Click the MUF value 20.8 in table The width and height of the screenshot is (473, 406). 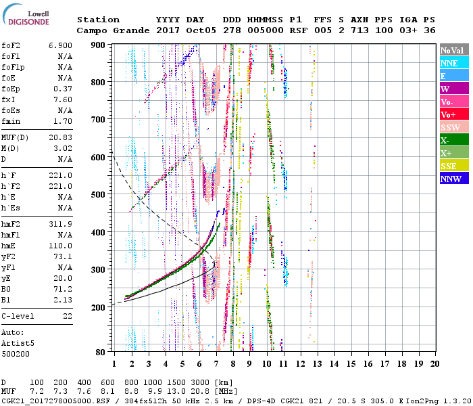coord(200,392)
